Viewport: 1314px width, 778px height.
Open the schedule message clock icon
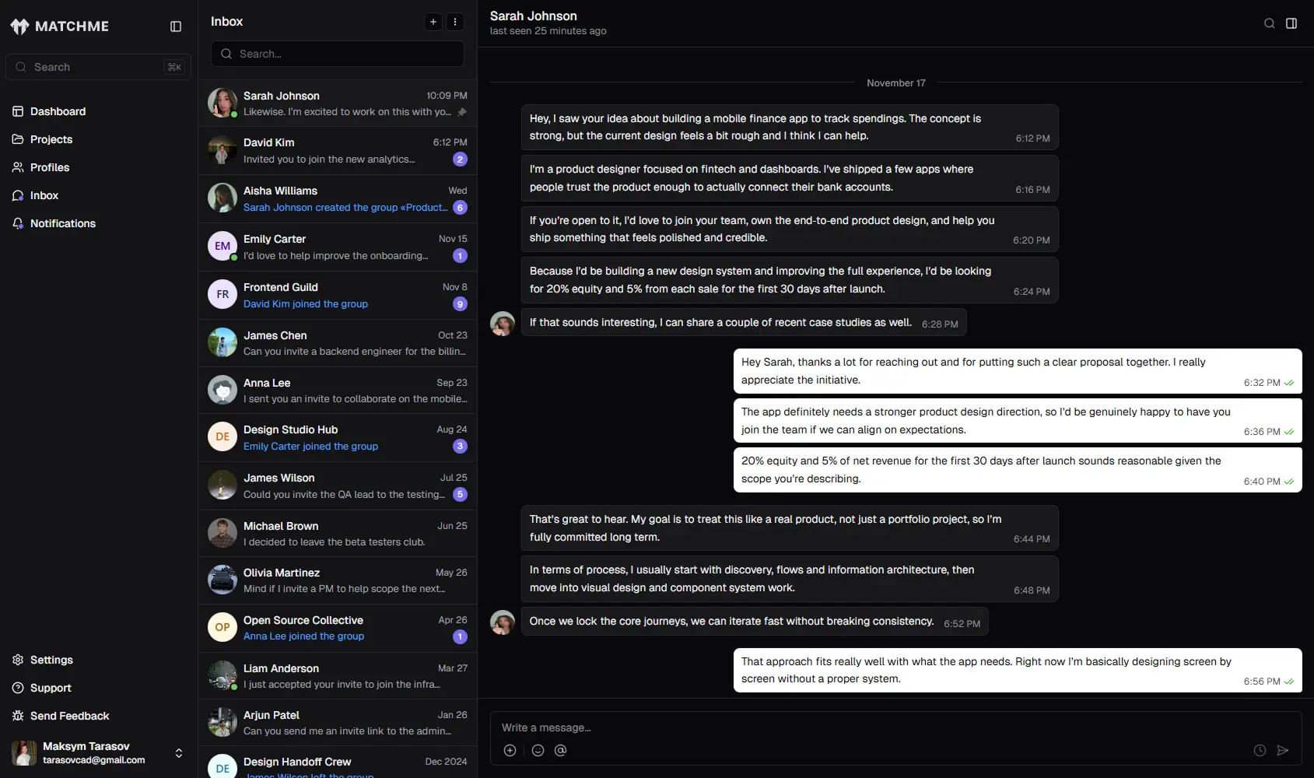[1258, 750]
